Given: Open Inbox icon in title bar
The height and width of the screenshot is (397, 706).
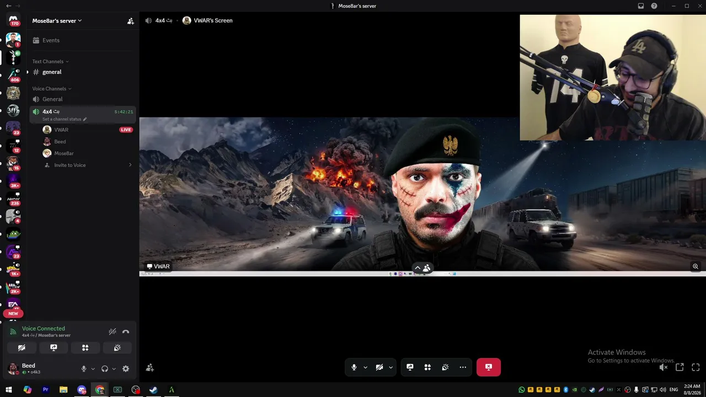Looking at the screenshot, I should tap(641, 6).
